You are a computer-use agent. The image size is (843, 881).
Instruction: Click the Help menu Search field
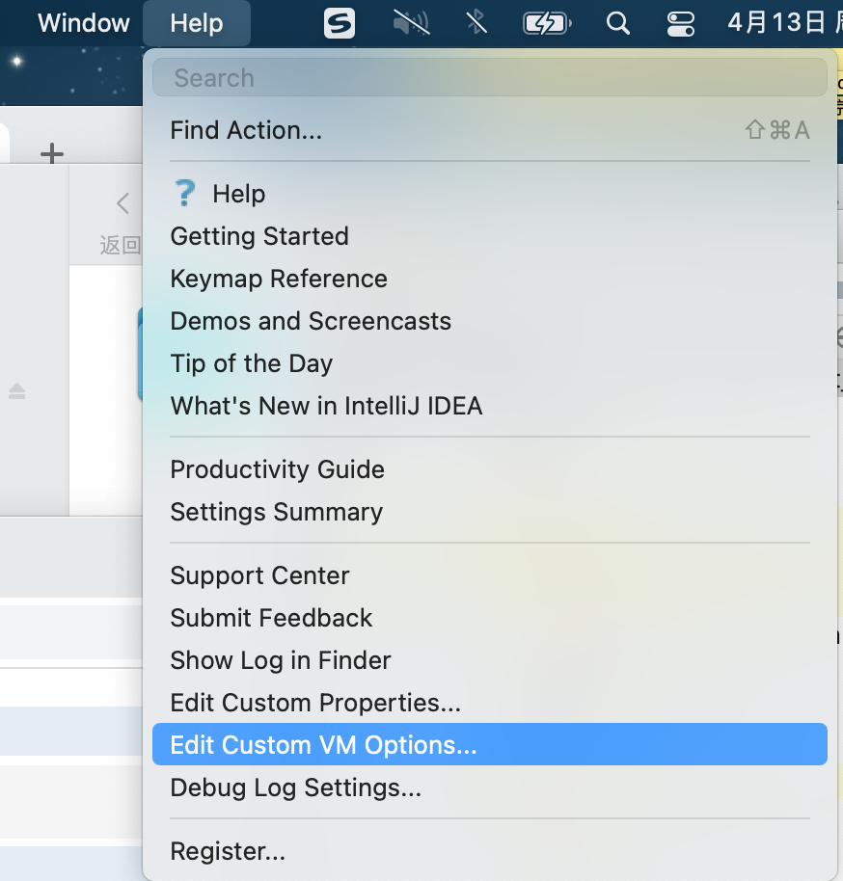[489, 78]
